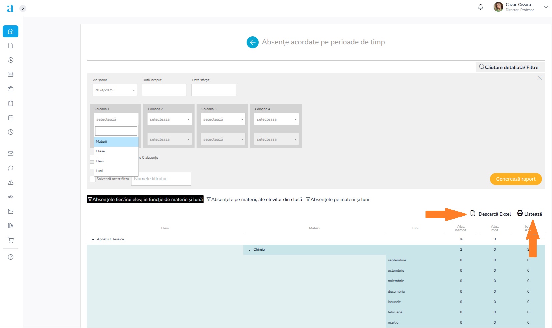The width and height of the screenshot is (552, 328).
Task: Click the 'Generează raport' button
Action: 515,179
